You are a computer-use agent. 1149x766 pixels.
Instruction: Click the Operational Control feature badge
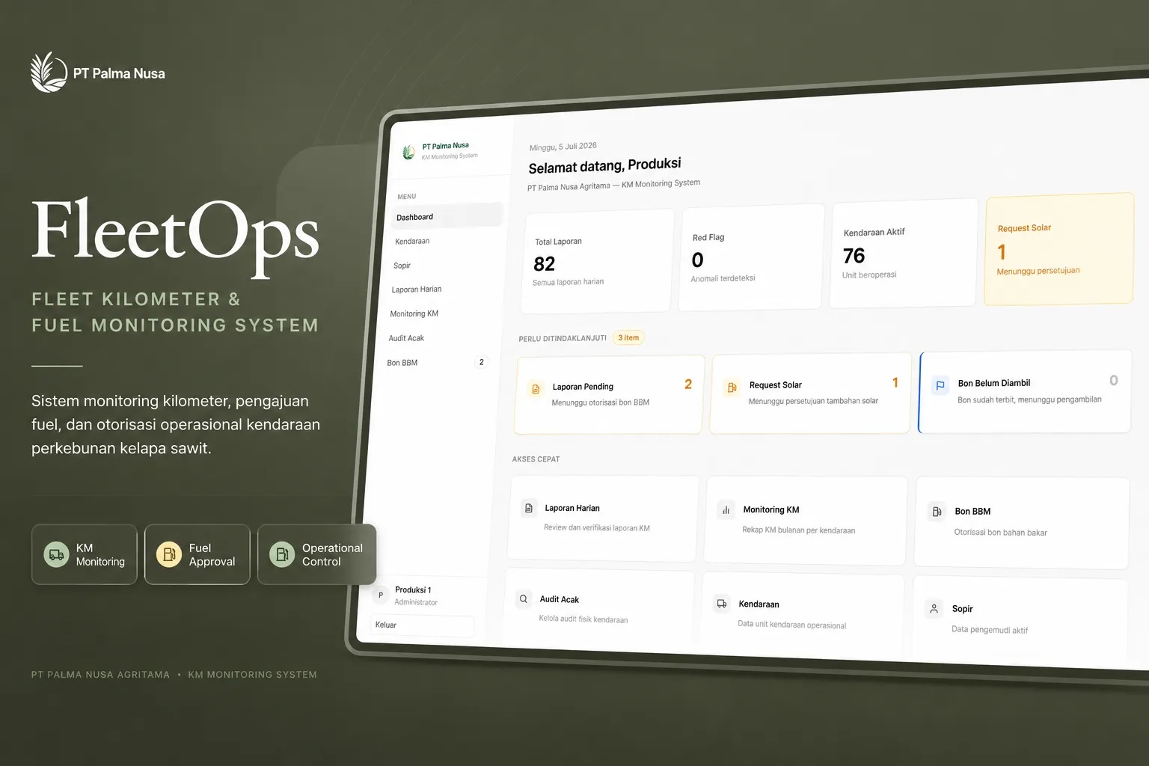tap(317, 554)
